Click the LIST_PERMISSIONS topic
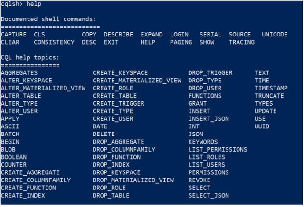304x207 pixels. pos(218,149)
